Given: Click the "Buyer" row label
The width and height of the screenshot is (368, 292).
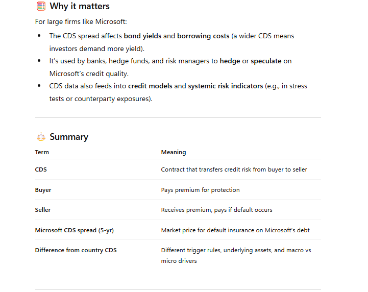Looking at the screenshot, I should click(x=43, y=190).
